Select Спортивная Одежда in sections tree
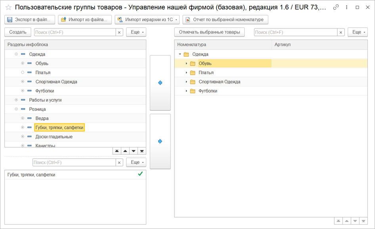The image size is (375, 229). pyautogui.click(x=56, y=82)
